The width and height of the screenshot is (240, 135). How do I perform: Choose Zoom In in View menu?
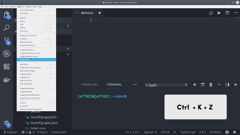(36, 103)
